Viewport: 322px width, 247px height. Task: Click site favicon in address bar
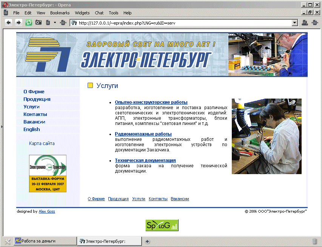coord(74,23)
